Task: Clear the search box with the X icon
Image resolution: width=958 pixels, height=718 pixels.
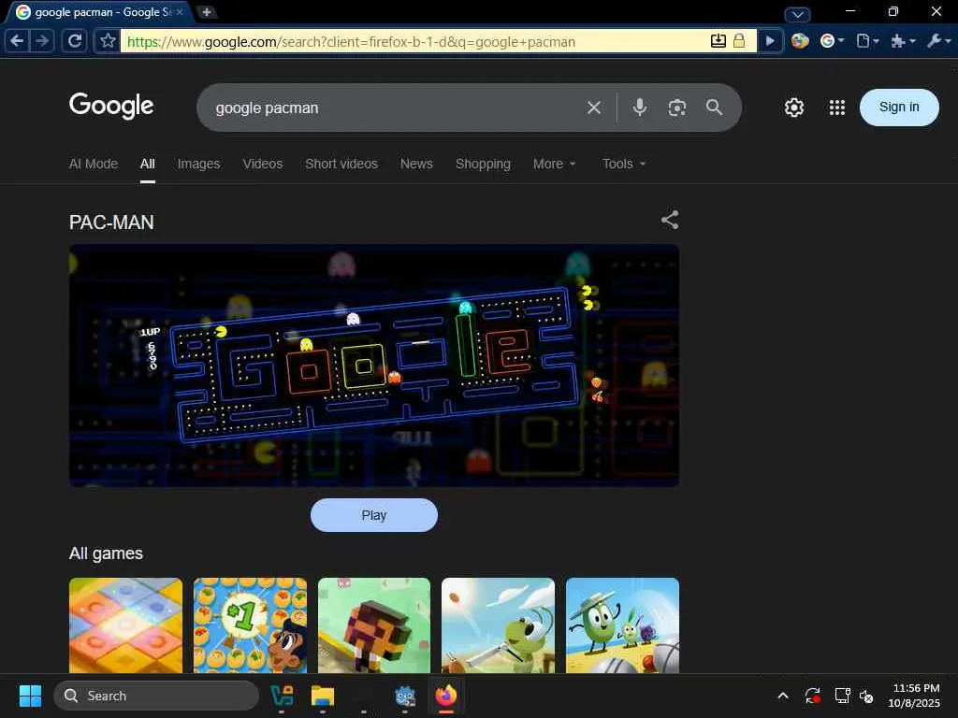Action: click(594, 108)
